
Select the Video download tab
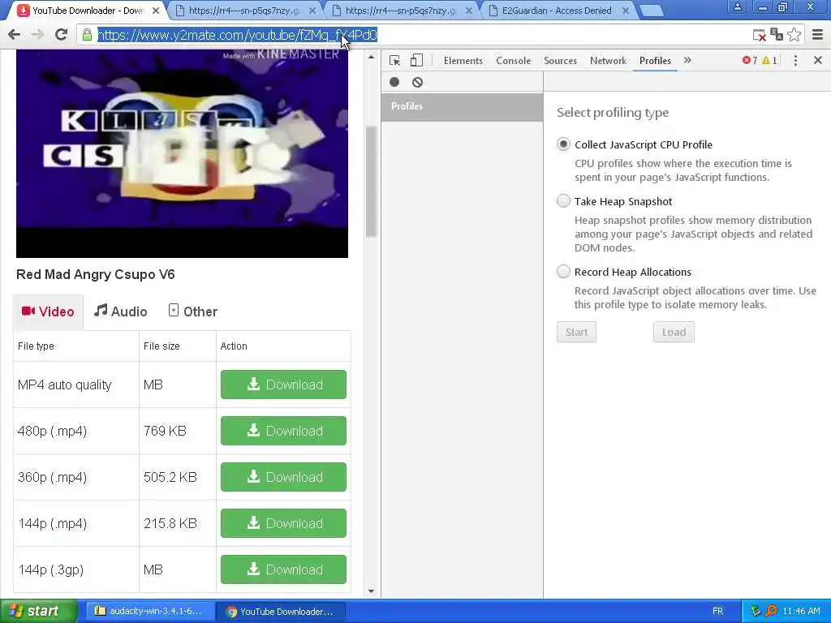48,311
